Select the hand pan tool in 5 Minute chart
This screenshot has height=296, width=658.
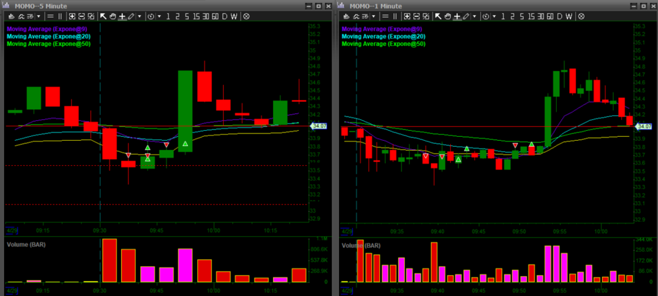(113, 16)
